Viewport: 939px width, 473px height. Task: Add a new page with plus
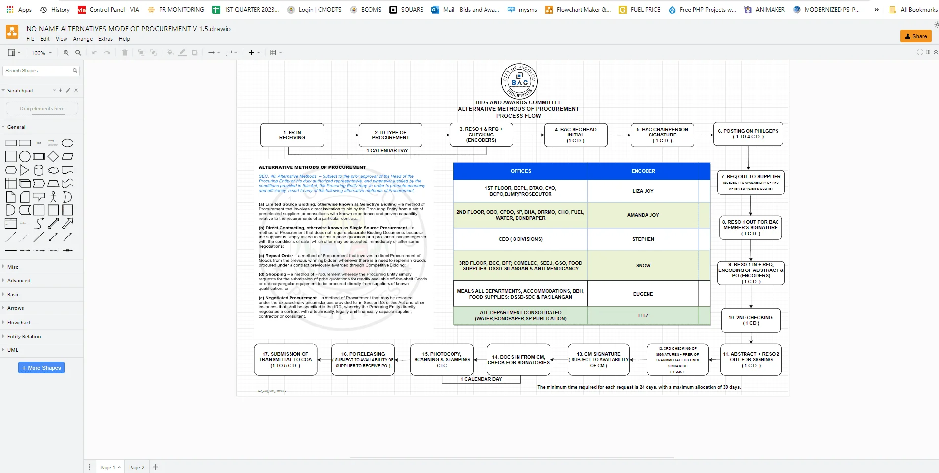tap(156, 467)
